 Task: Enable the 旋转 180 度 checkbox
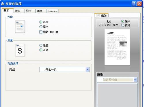tap(41, 32)
